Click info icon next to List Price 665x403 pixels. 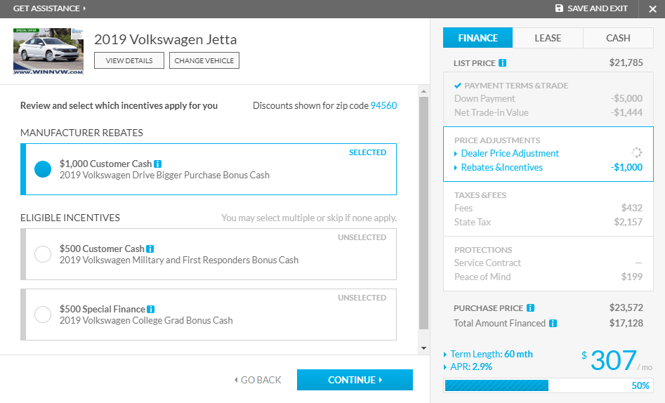click(x=502, y=63)
